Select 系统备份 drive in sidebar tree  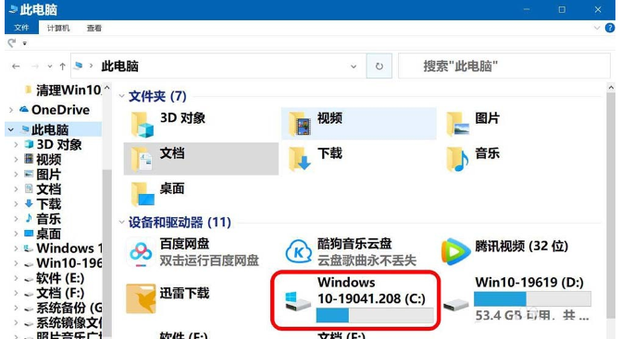tap(69, 309)
